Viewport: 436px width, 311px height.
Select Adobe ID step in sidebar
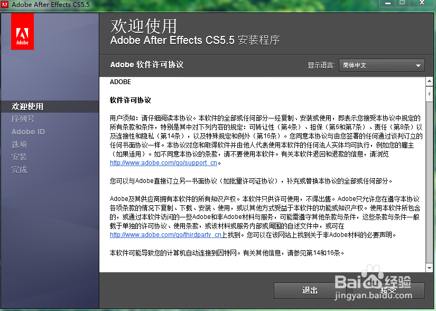[x=28, y=132]
